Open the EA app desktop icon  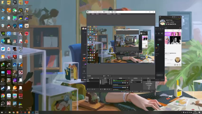point(27,34)
